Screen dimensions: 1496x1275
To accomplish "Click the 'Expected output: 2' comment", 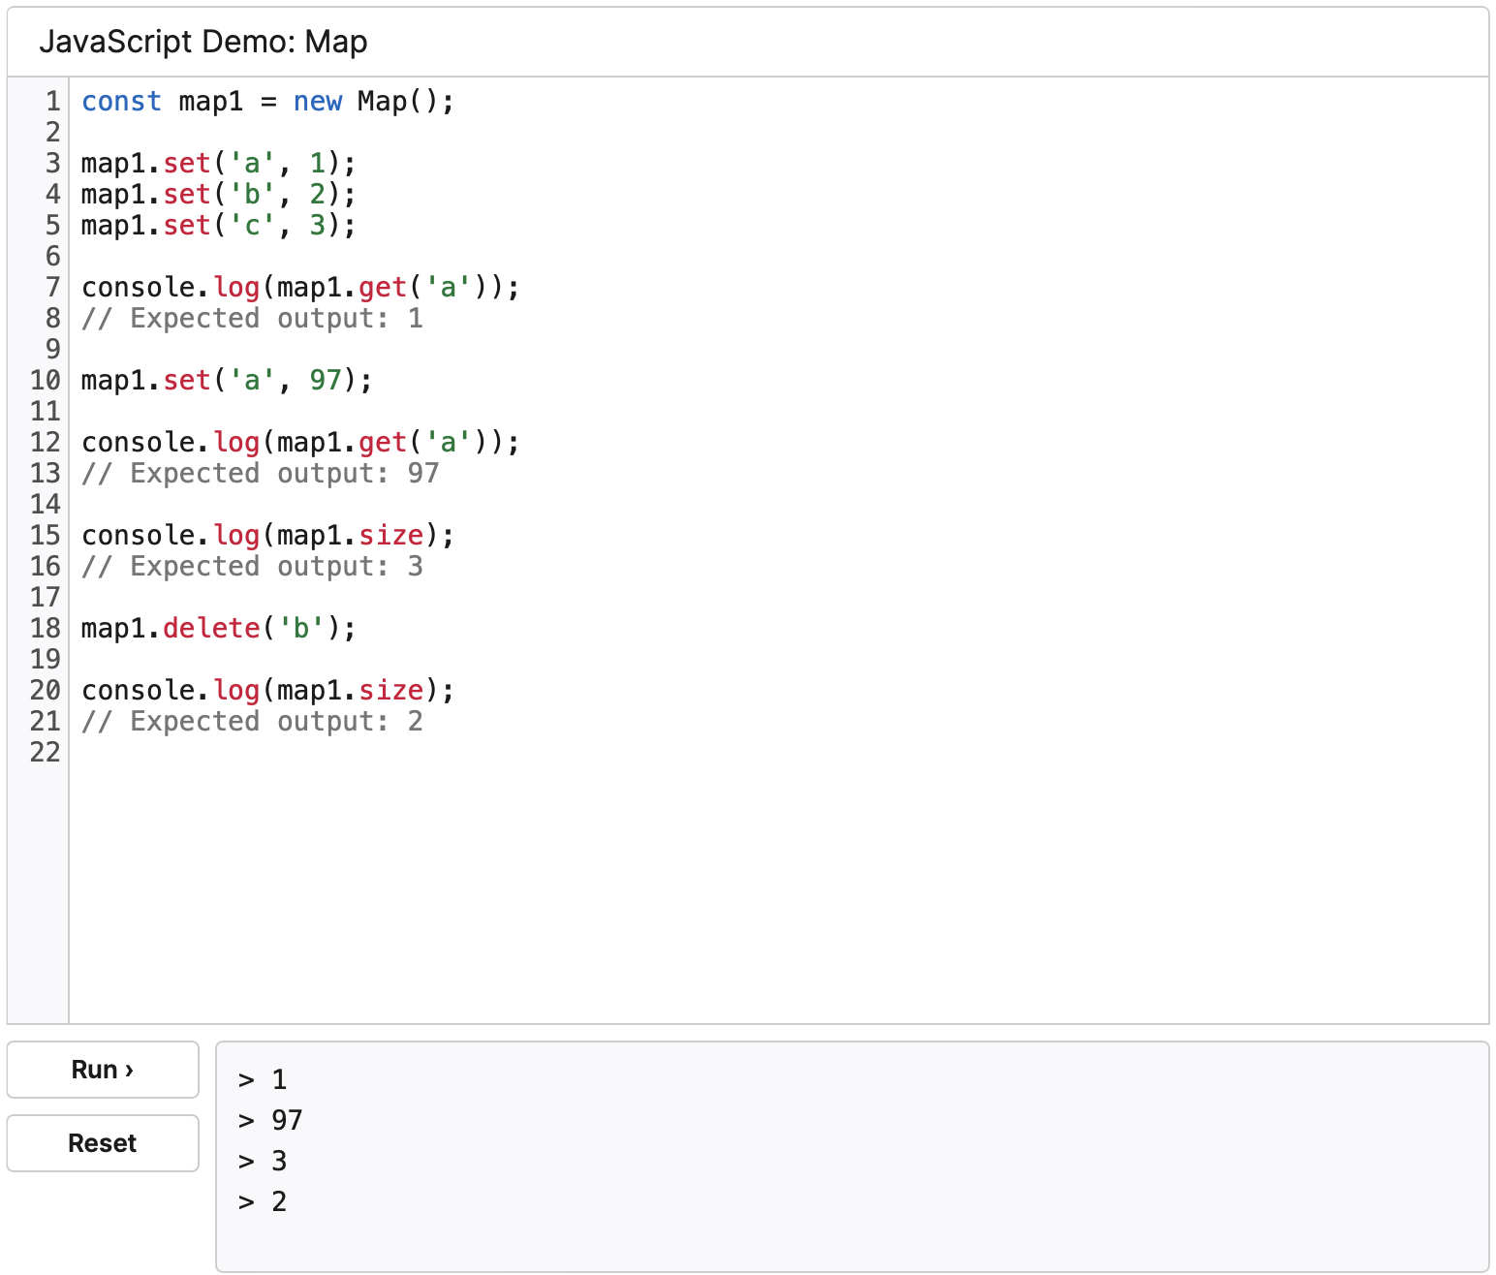I will [x=252, y=722].
